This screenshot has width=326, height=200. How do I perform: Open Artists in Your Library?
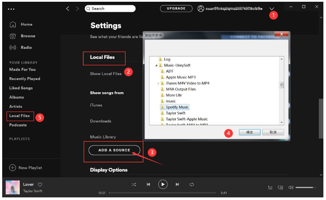click(x=16, y=106)
